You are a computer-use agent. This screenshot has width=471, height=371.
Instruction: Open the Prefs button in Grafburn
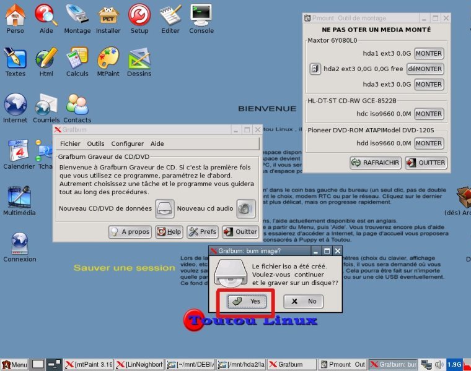coord(202,232)
